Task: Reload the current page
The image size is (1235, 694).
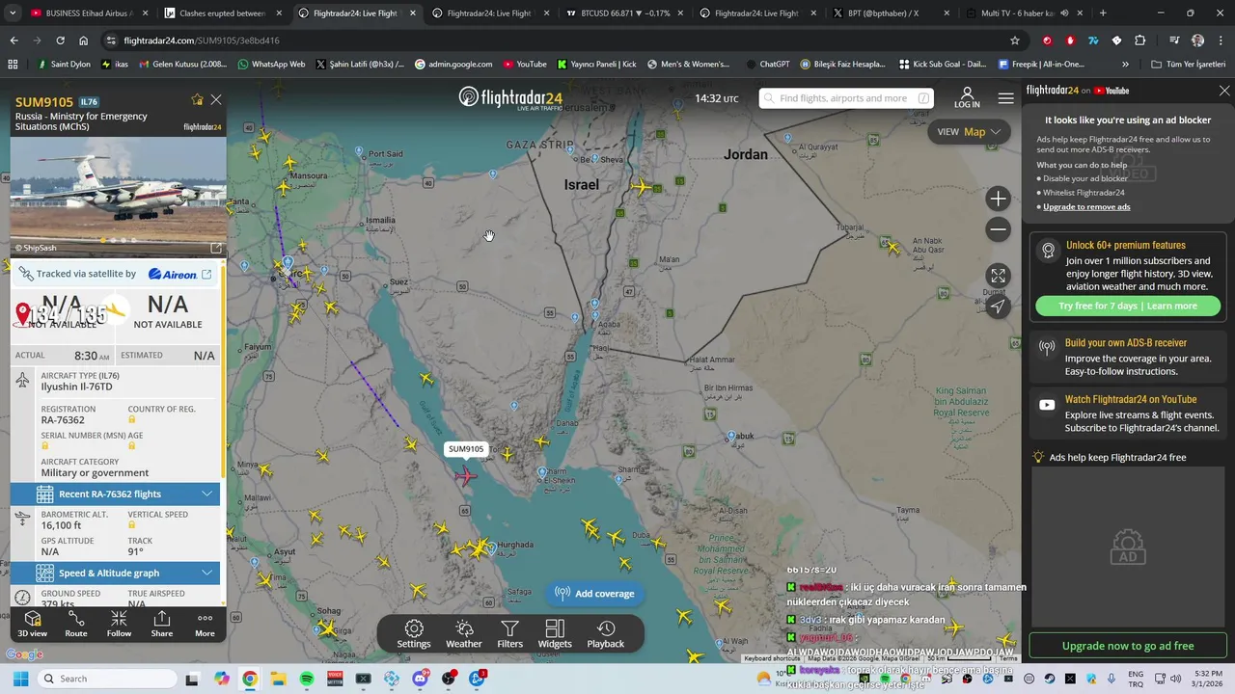Action: click(x=60, y=40)
